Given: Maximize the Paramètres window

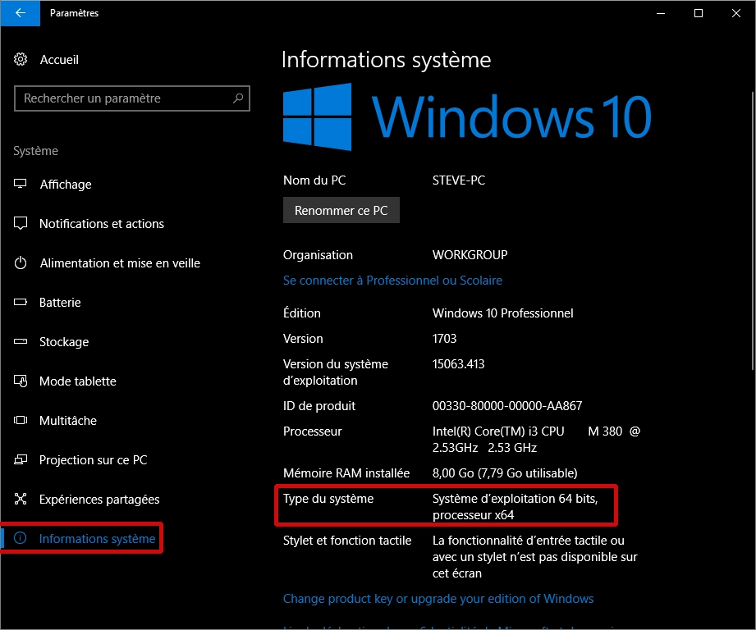Looking at the screenshot, I should coord(699,13).
